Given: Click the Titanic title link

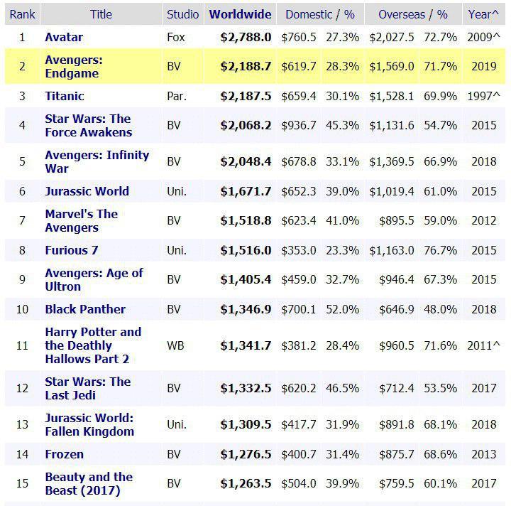Looking at the screenshot, I should coord(65,96).
